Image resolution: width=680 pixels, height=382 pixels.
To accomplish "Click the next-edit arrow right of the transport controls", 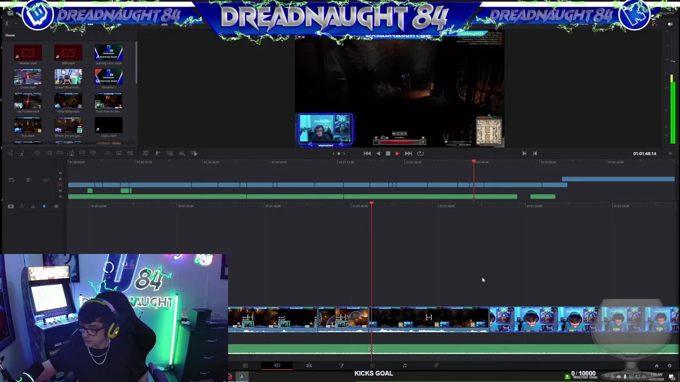I will pos(524,153).
